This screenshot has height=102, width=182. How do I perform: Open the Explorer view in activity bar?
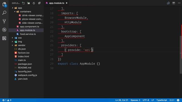pyautogui.click(x=4, y=5)
